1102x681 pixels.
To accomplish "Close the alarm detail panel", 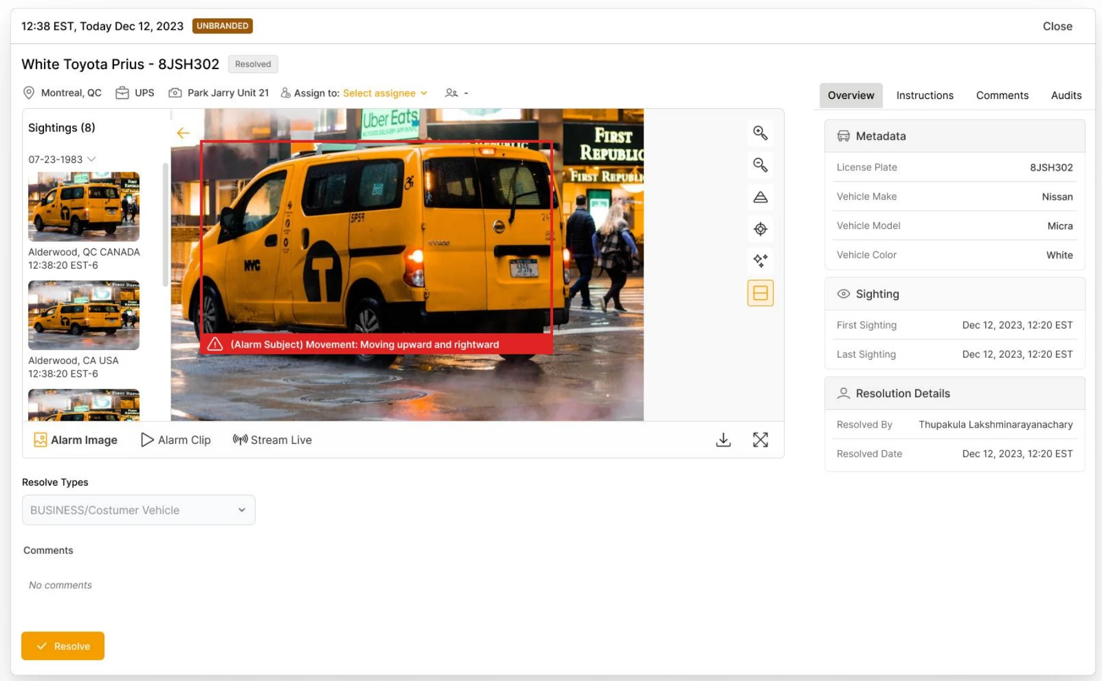I will coord(1057,26).
